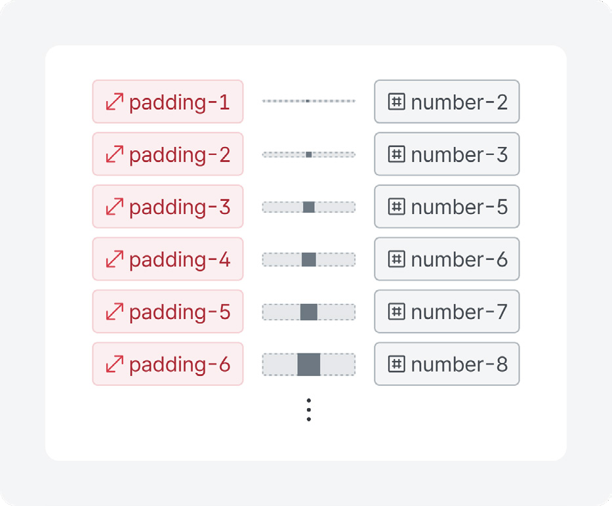
Task: Click the hash icon on number-5
Action: [396, 207]
